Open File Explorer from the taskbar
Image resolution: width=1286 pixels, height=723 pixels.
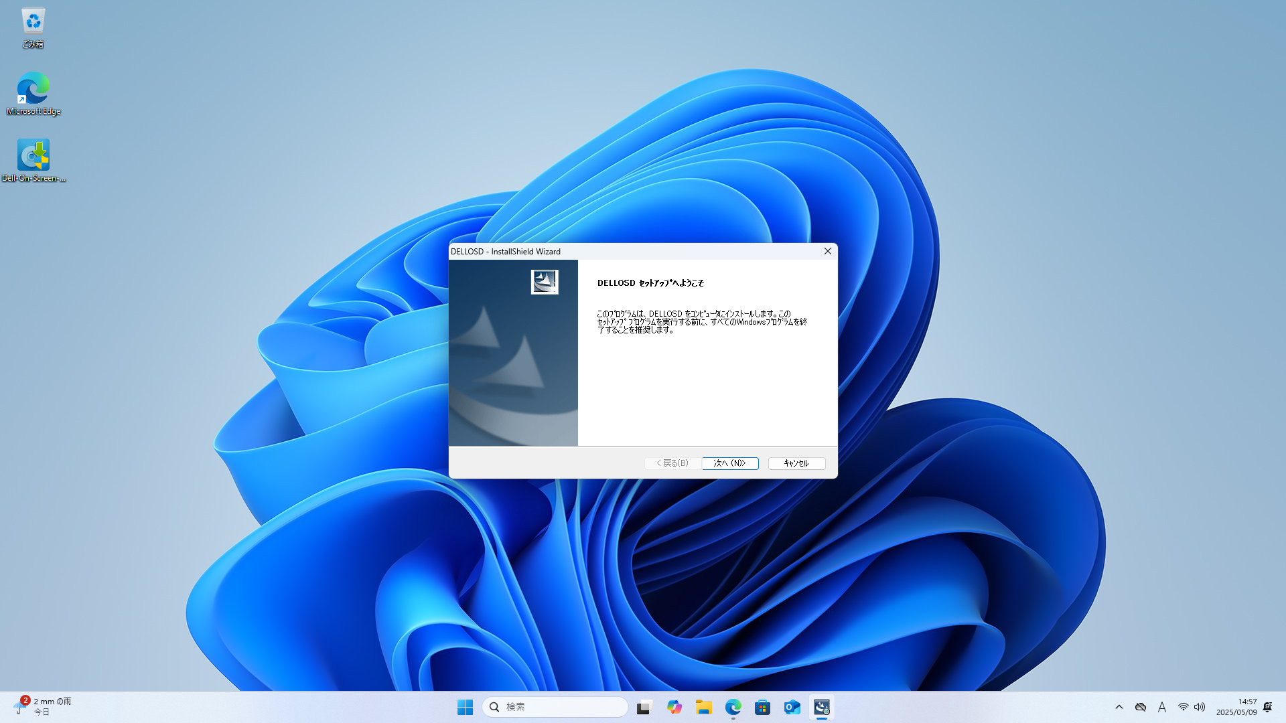tap(703, 707)
